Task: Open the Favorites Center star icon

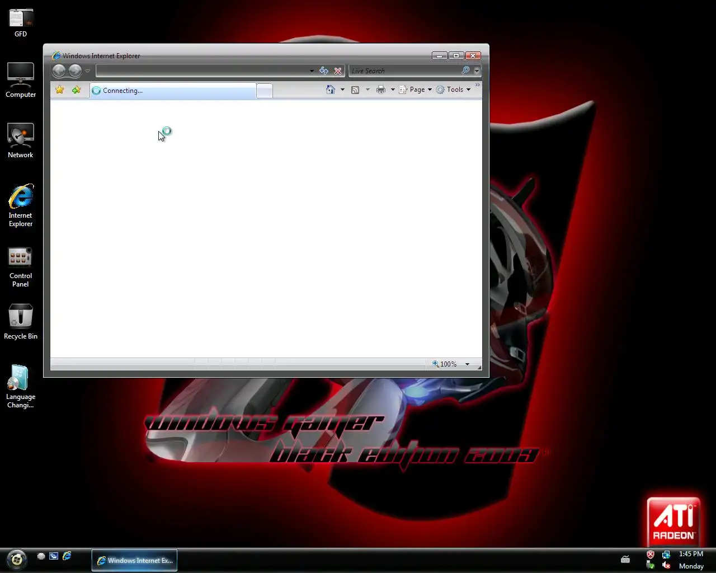Action: pyautogui.click(x=60, y=90)
